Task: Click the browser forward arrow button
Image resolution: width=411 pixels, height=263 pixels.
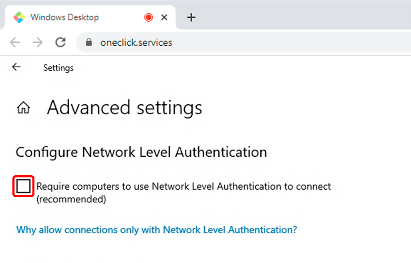Action: coord(38,42)
